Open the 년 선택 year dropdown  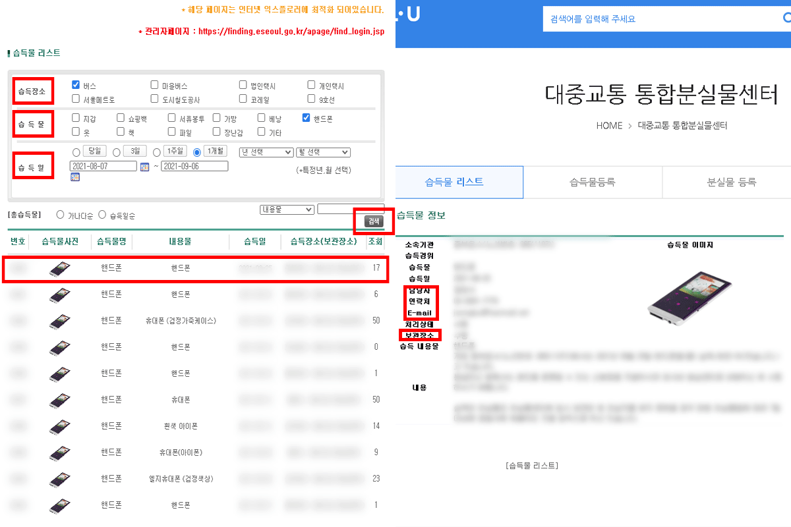pos(266,151)
